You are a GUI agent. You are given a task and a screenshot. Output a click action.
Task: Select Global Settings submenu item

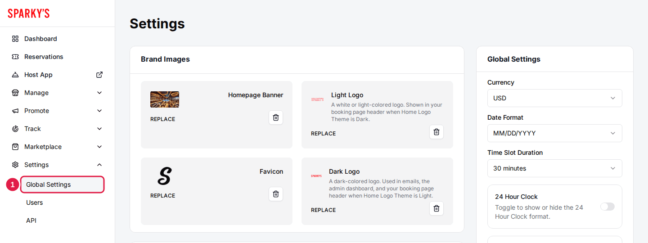(x=63, y=184)
